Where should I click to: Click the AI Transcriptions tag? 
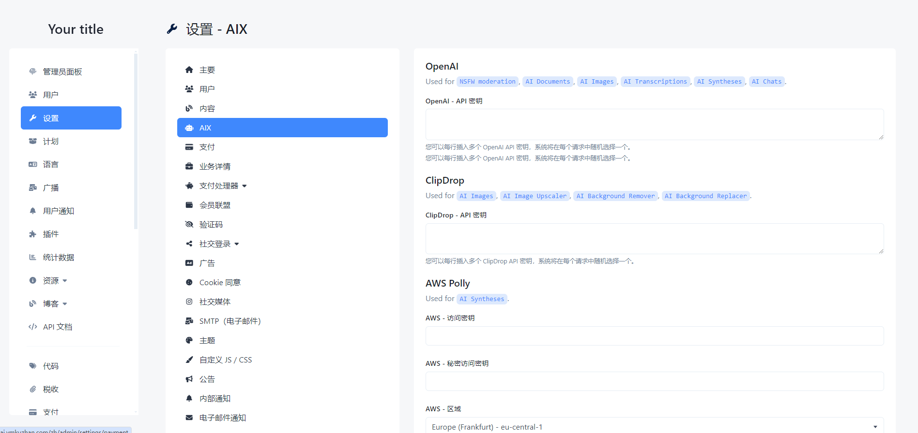click(655, 82)
